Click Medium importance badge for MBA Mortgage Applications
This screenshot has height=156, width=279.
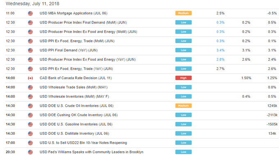[x=183, y=13]
